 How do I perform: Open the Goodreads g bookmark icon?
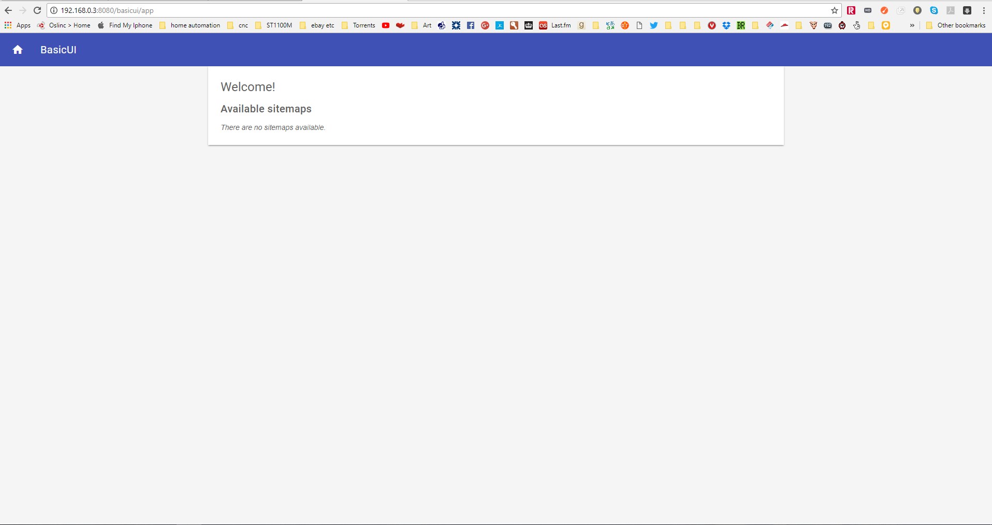click(581, 25)
